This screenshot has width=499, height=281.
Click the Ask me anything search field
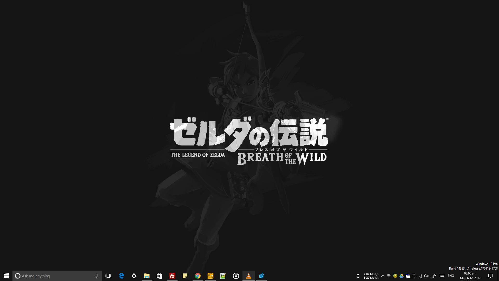52,276
